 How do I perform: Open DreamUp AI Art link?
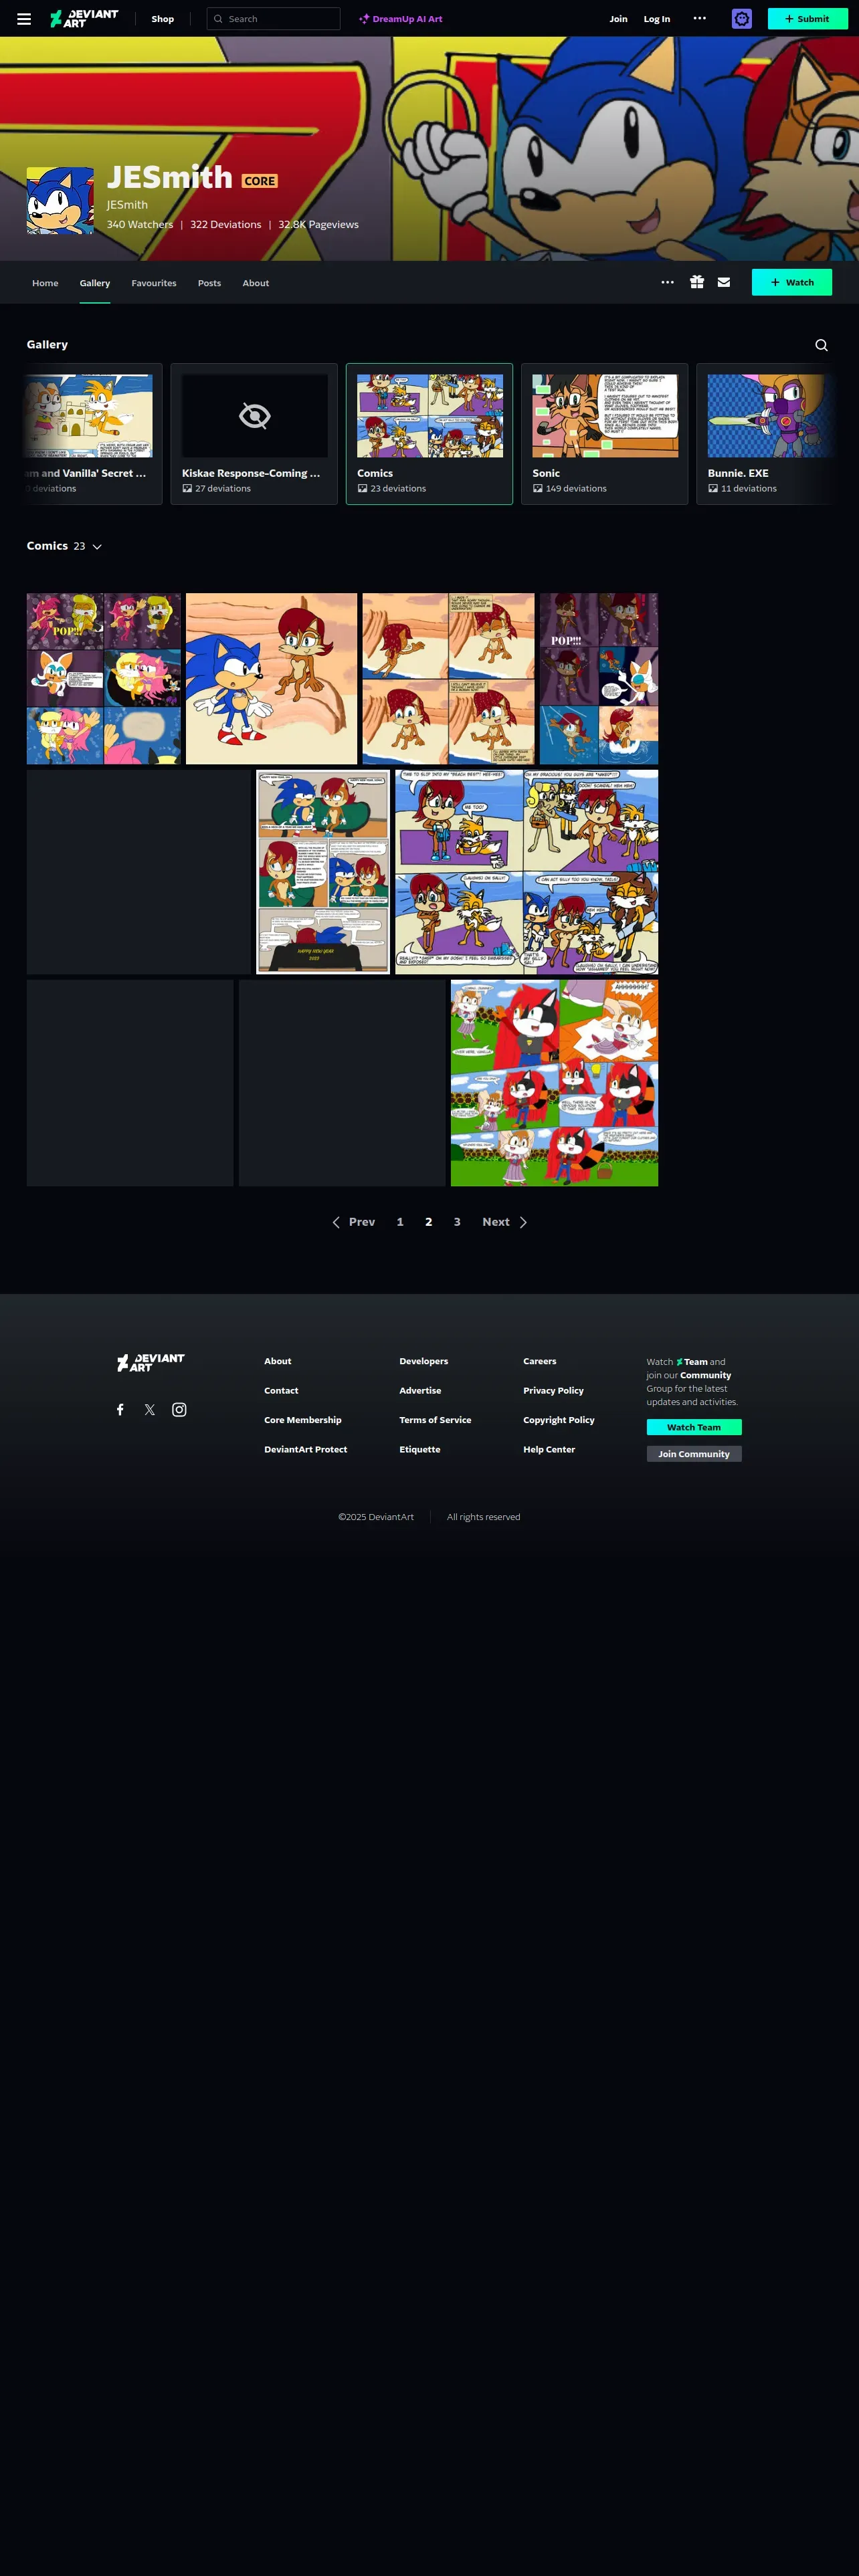tap(401, 19)
